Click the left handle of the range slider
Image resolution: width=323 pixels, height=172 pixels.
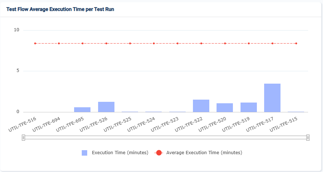coord(24,137)
